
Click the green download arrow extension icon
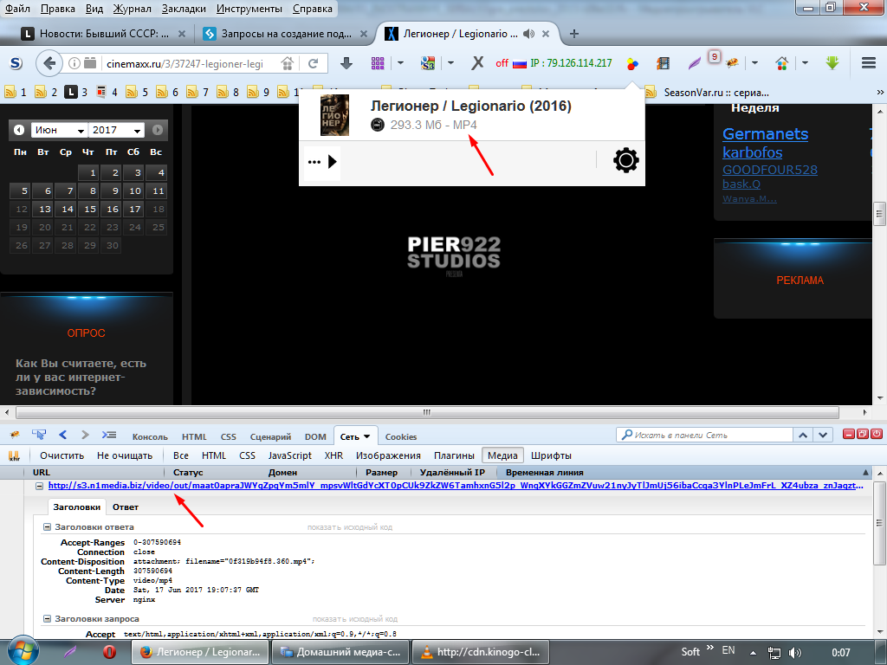[x=833, y=63]
